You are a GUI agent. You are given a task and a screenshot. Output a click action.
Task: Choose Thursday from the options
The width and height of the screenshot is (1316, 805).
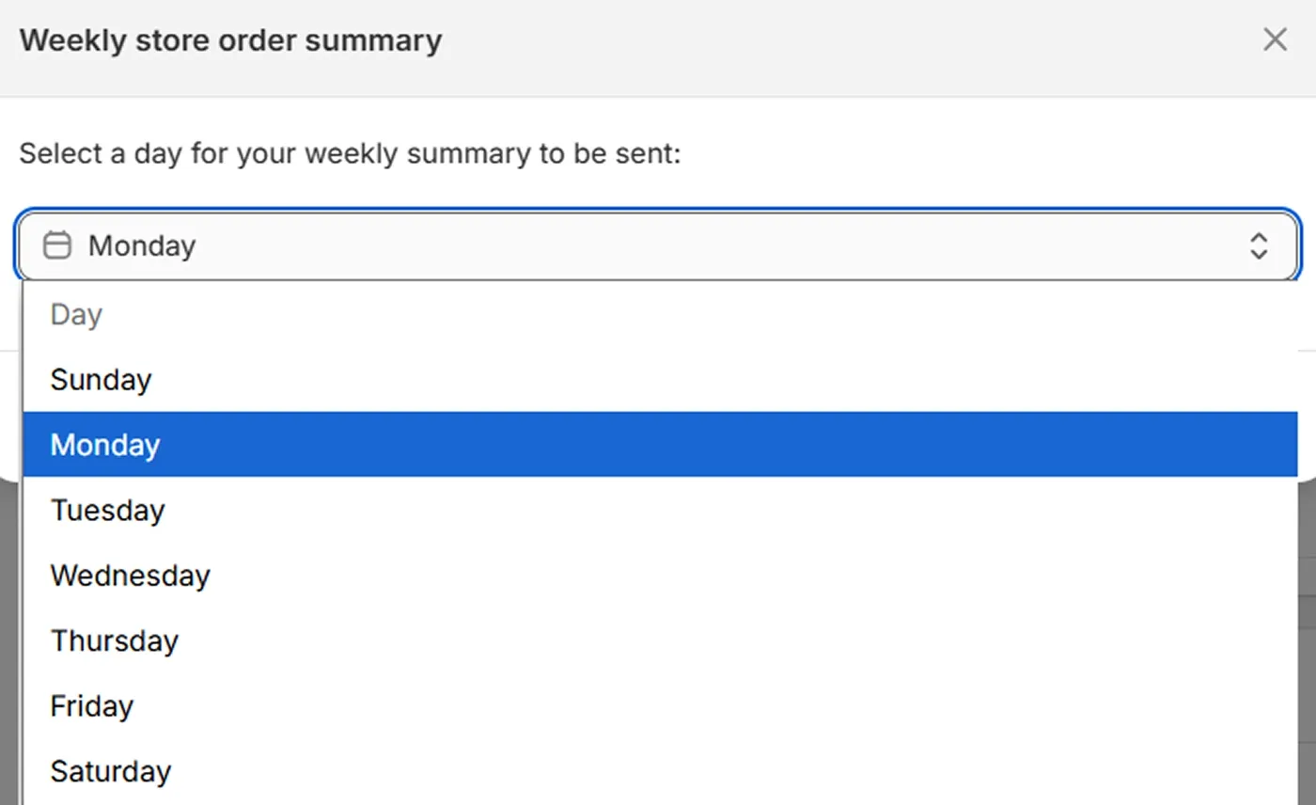pyautogui.click(x=114, y=640)
